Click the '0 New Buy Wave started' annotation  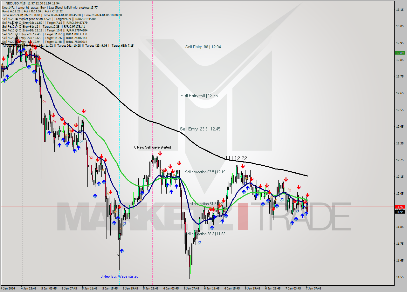pos(120,276)
